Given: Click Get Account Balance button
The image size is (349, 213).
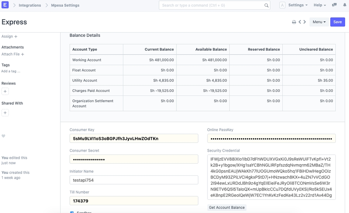Looking at the screenshot, I should 227,208.
